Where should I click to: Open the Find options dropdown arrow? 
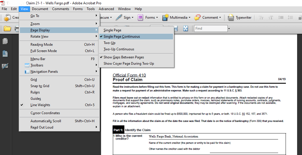click(229, 29)
